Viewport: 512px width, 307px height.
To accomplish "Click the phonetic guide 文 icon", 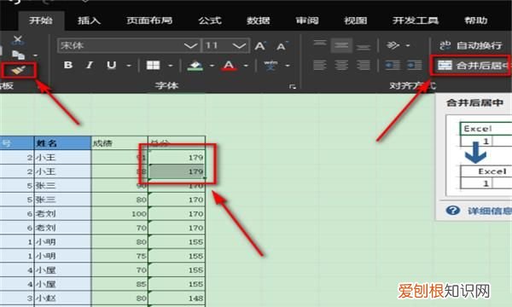I will pos(271,66).
